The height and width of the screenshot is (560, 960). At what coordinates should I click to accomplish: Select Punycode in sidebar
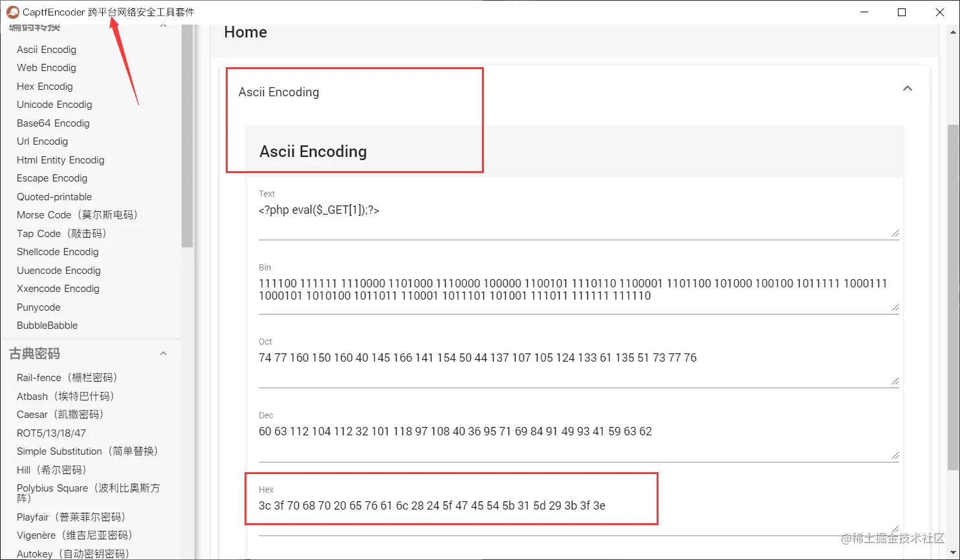pos(39,307)
